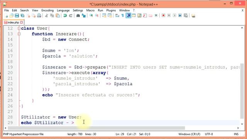Click the vertical scrollbar up arrow

242,28
